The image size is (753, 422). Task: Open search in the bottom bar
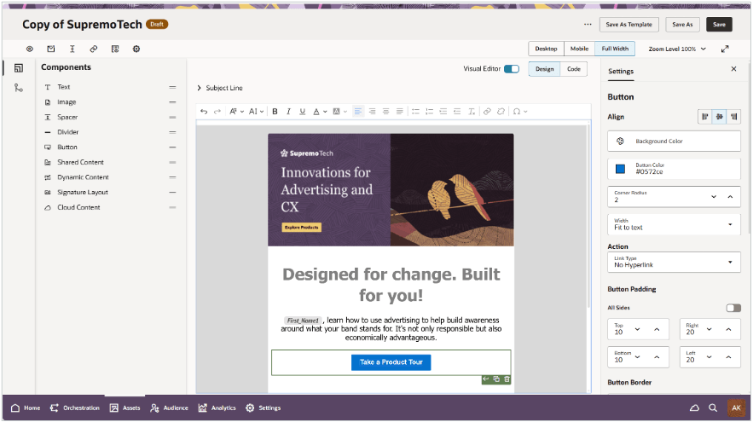coord(713,408)
